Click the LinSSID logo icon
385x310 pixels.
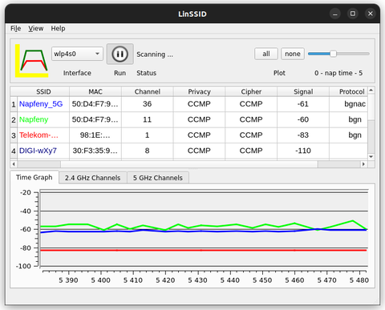[x=31, y=61]
